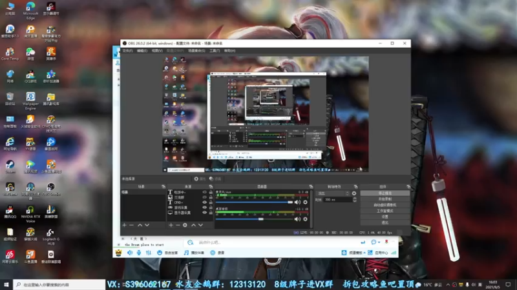Enable Studio Mode button
517x290 pixels.
point(385,211)
